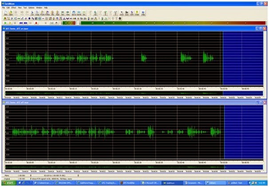
Task: Click the Copy toolbar button
Action: (x=37, y=13)
